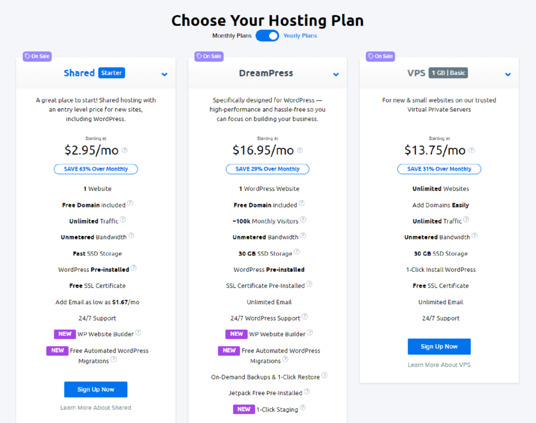Click the ~100k Monthly Visitors info icon
Viewport: 536px width, 423px height.
pos(304,219)
